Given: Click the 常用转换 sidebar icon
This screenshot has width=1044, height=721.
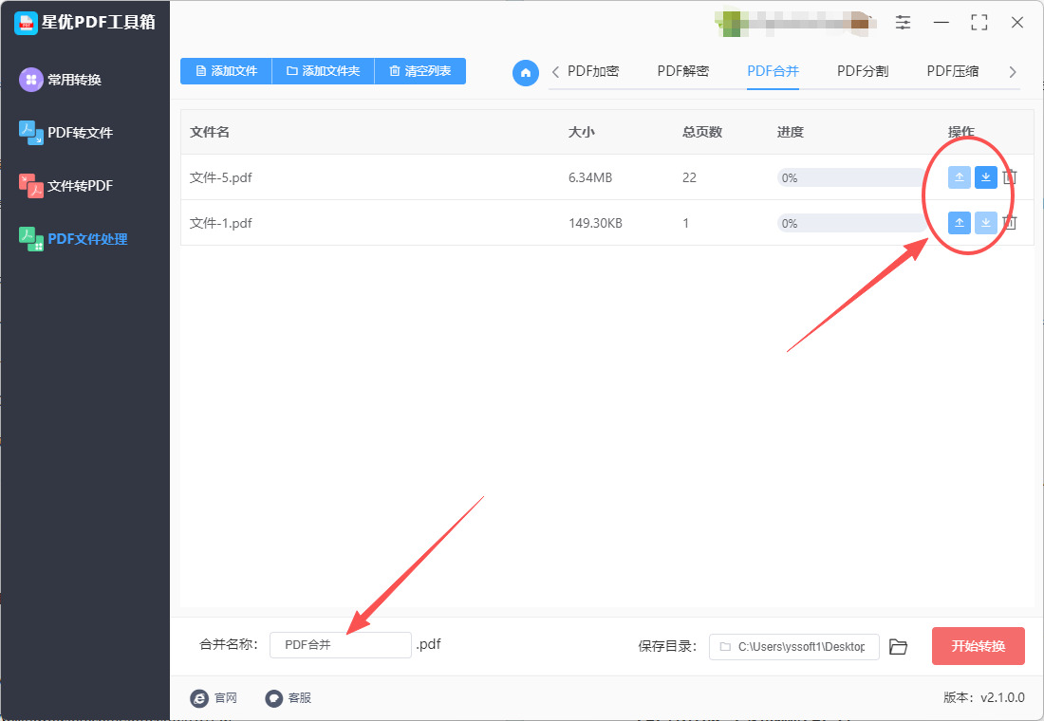Looking at the screenshot, I should tap(30, 80).
